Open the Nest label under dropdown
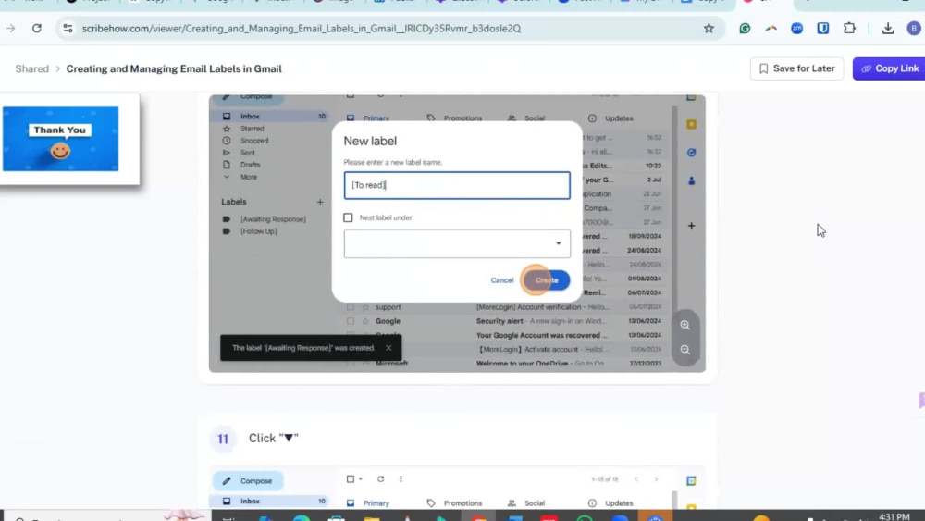925x521 pixels. pos(457,243)
